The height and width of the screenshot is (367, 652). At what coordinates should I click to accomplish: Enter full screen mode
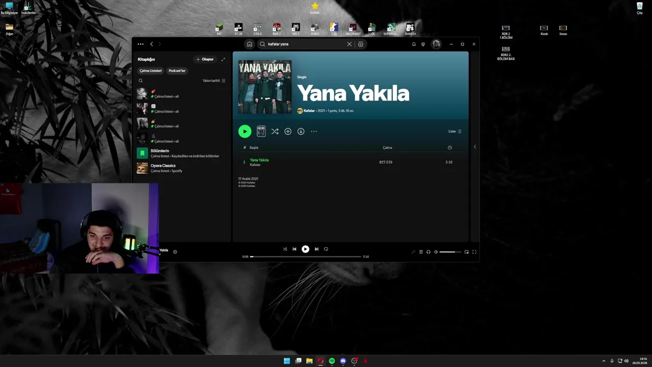click(x=474, y=252)
